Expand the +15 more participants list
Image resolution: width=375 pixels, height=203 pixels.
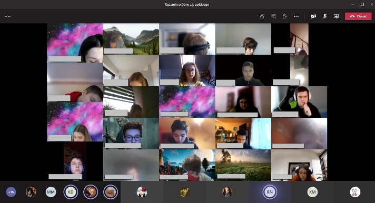pos(11,192)
